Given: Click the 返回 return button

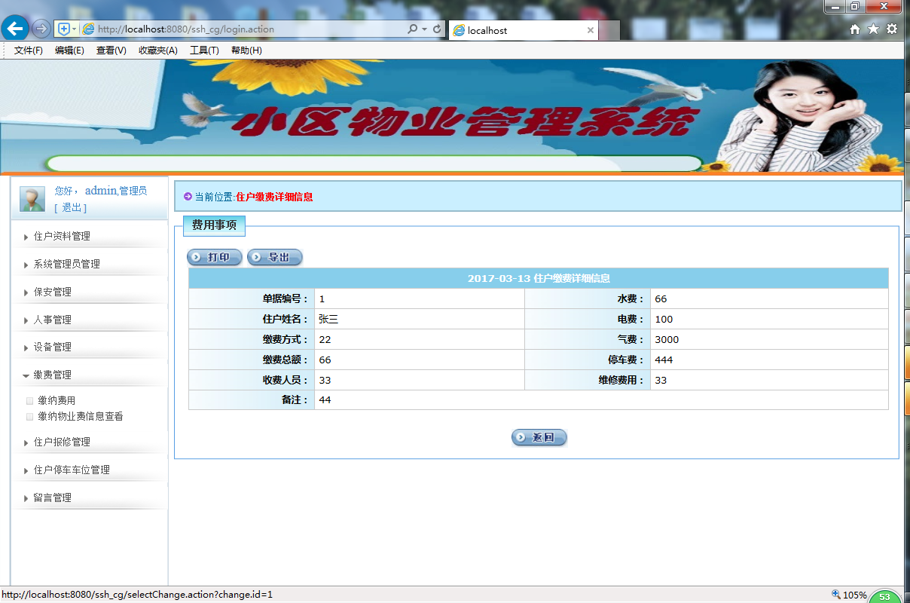Looking at the screenshot, I should [539, 437].
